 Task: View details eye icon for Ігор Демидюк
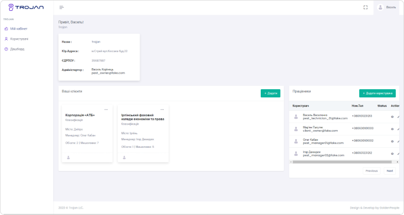coord(392,153)
